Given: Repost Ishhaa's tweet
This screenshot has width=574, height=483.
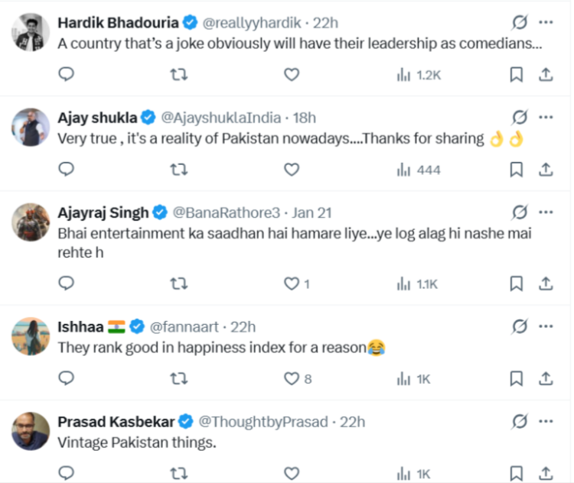Looking at the screenshot, I should [178, 378].
